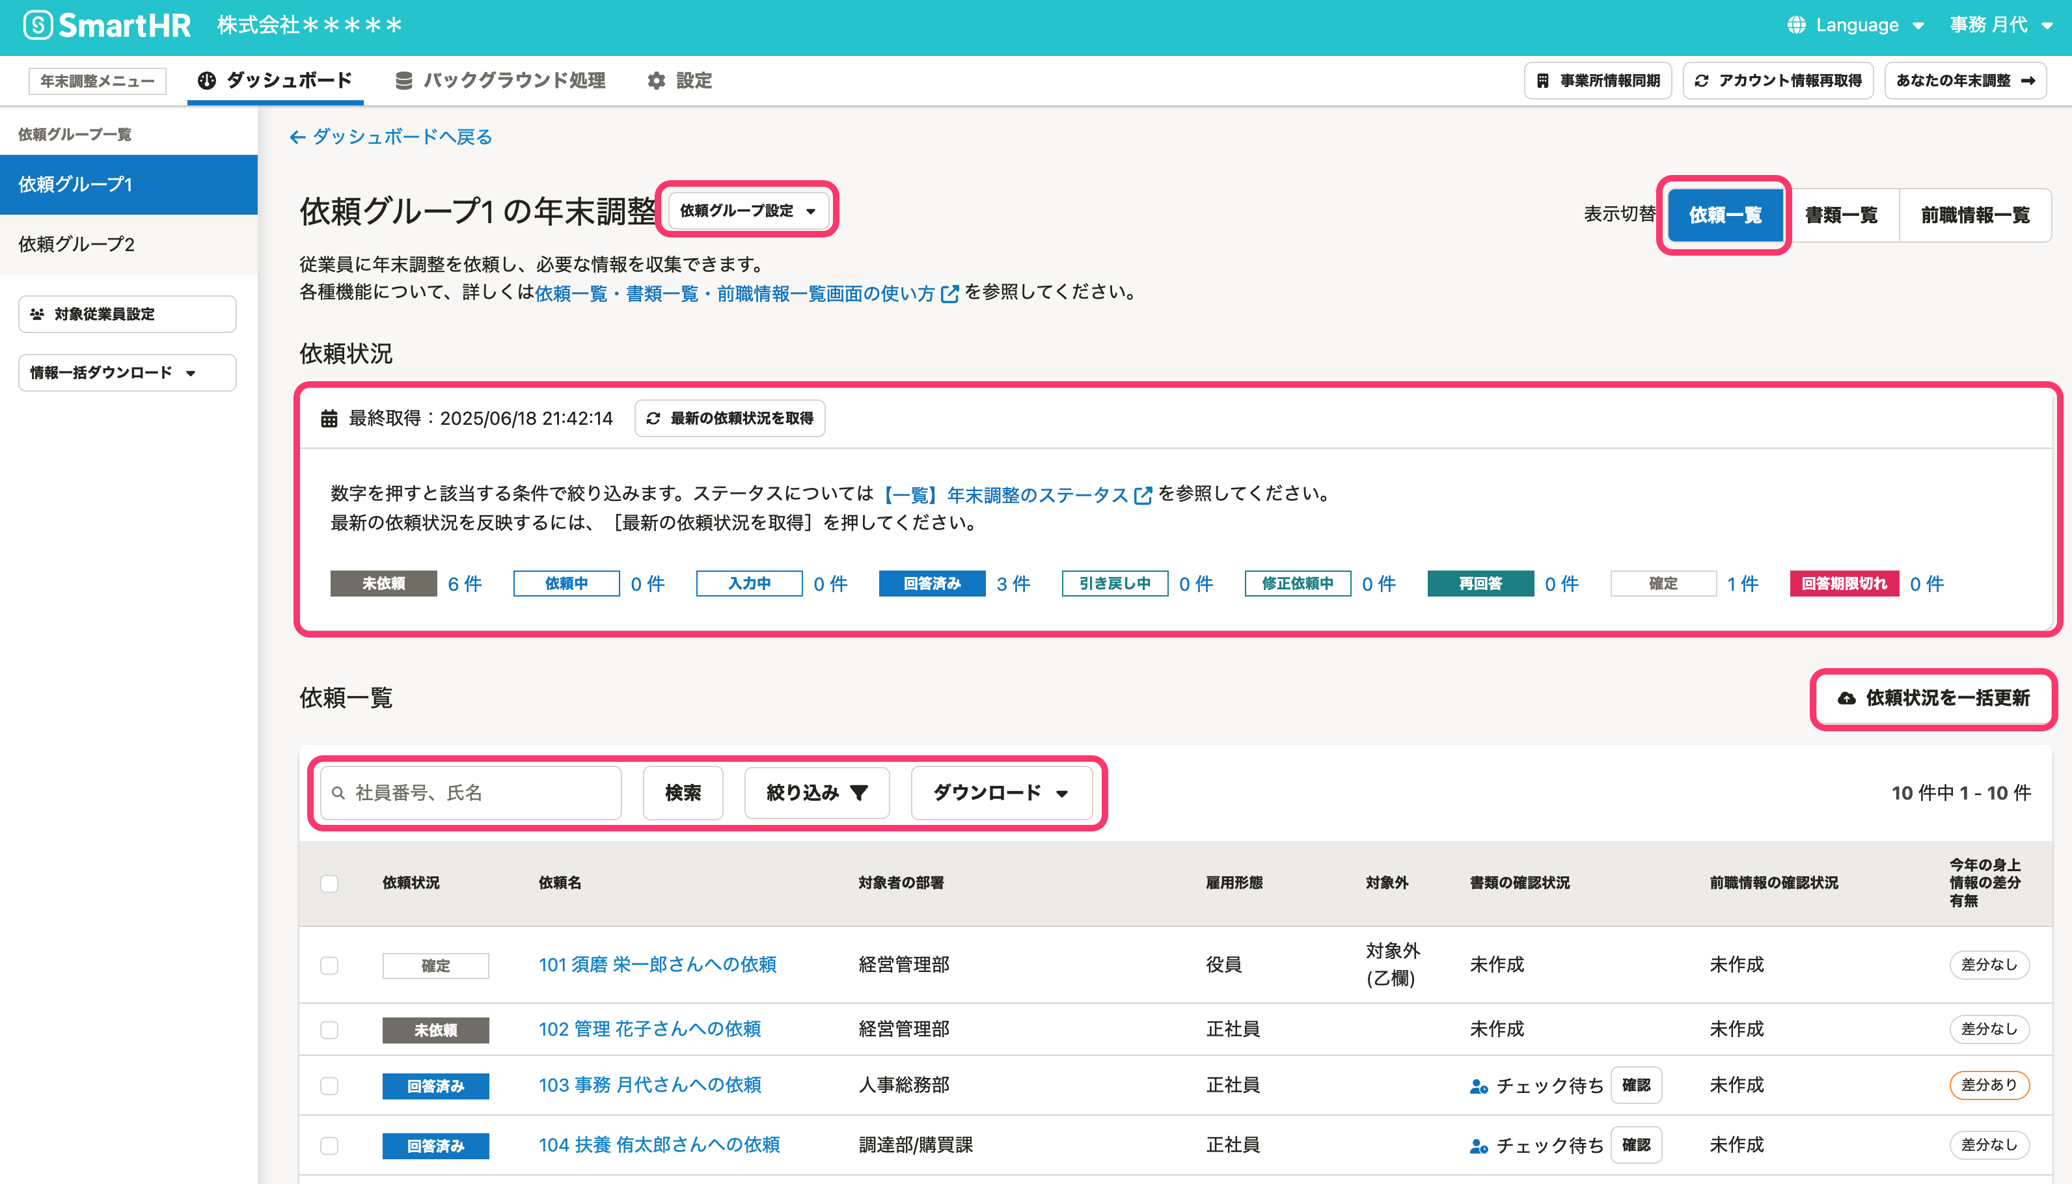Click the 年末調整メニュー label
This screenshot has width=2072, height=1184.
tap(98, 81)
